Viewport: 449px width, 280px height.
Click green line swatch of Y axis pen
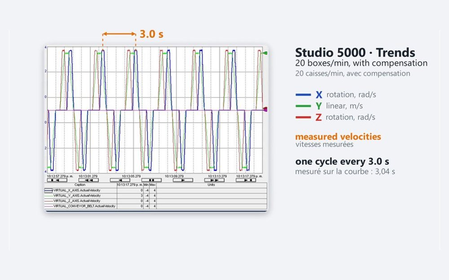pyautogui.click(x=48, y=196)
